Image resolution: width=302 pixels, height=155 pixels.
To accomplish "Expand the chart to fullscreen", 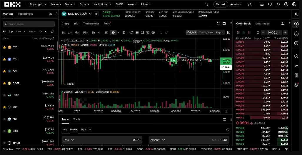I will pyautogui.click(x=228, y=33).
